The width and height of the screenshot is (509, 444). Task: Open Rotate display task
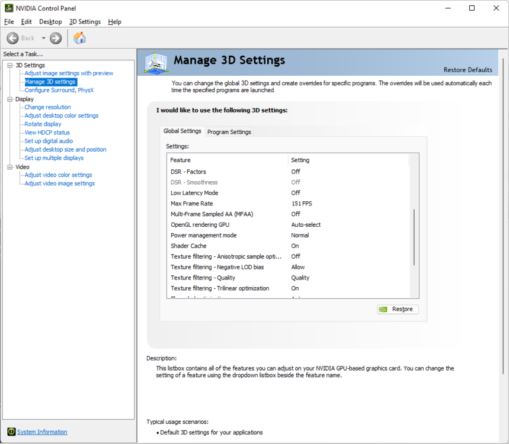(43, 124)
